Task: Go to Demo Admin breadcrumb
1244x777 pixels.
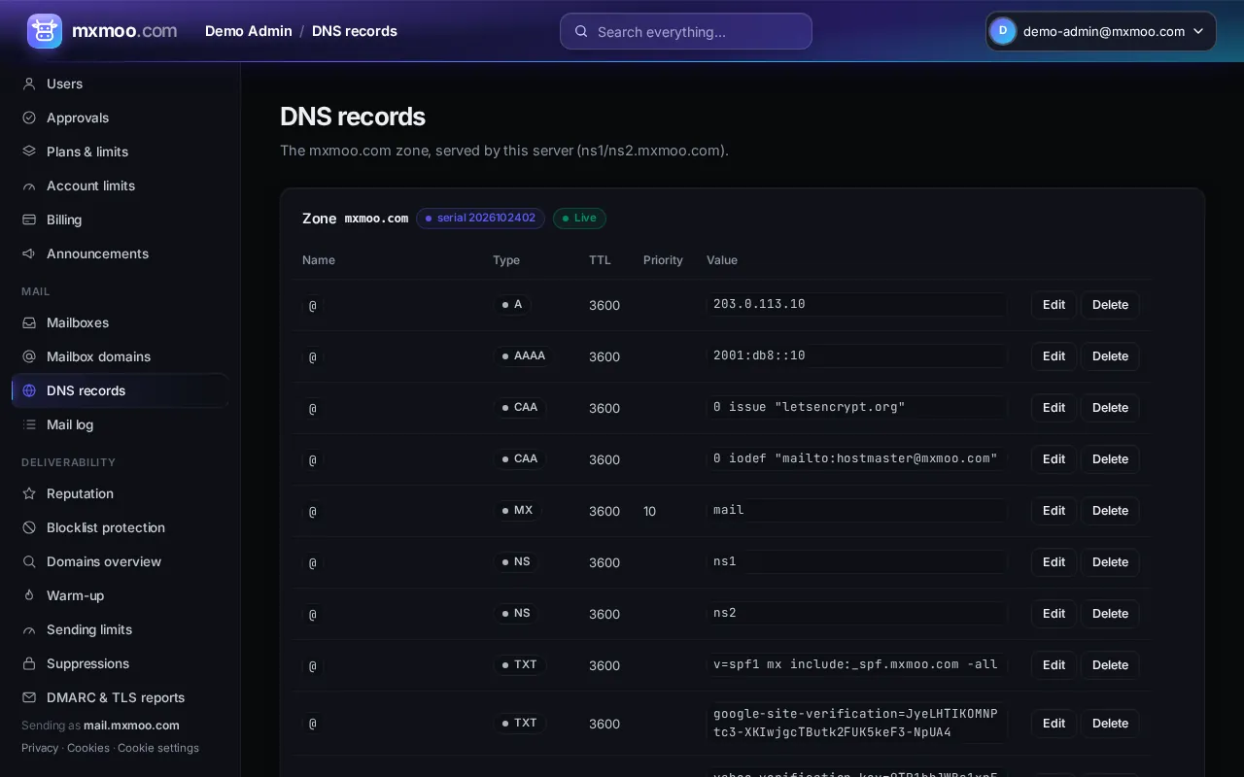Action: [x=249, y=31]
